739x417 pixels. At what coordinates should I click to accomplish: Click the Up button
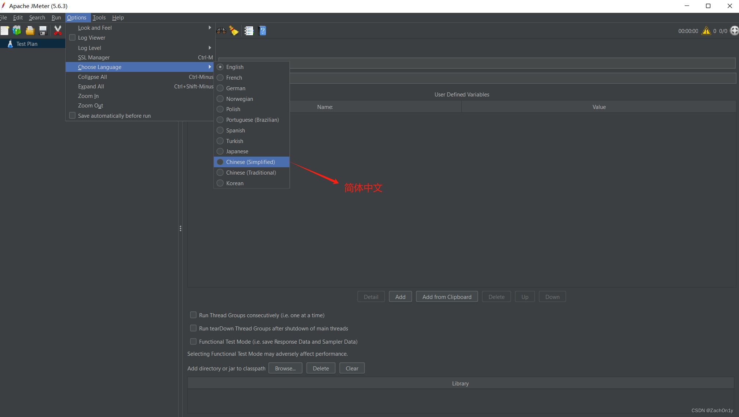525,297
